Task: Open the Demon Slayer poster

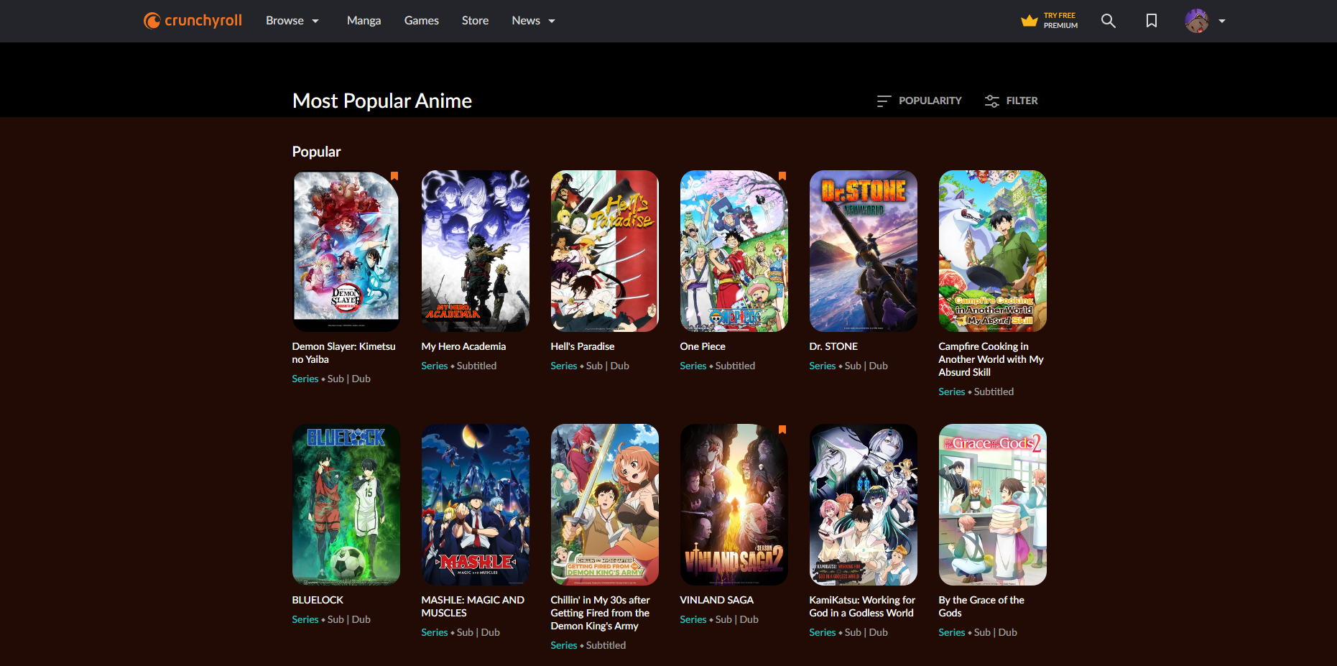Action: (346, 251)
